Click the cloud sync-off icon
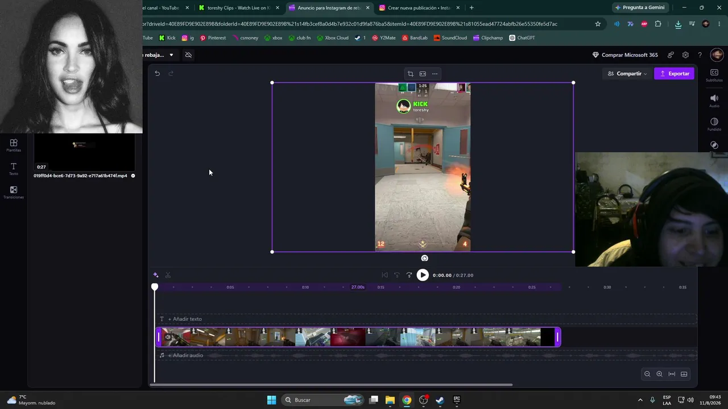 (188, 55)
